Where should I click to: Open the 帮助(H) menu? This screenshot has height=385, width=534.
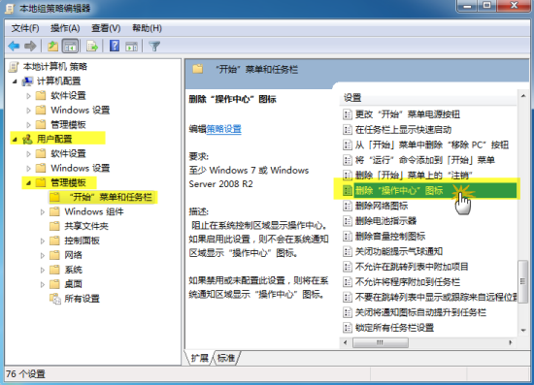tap(147, 28)
